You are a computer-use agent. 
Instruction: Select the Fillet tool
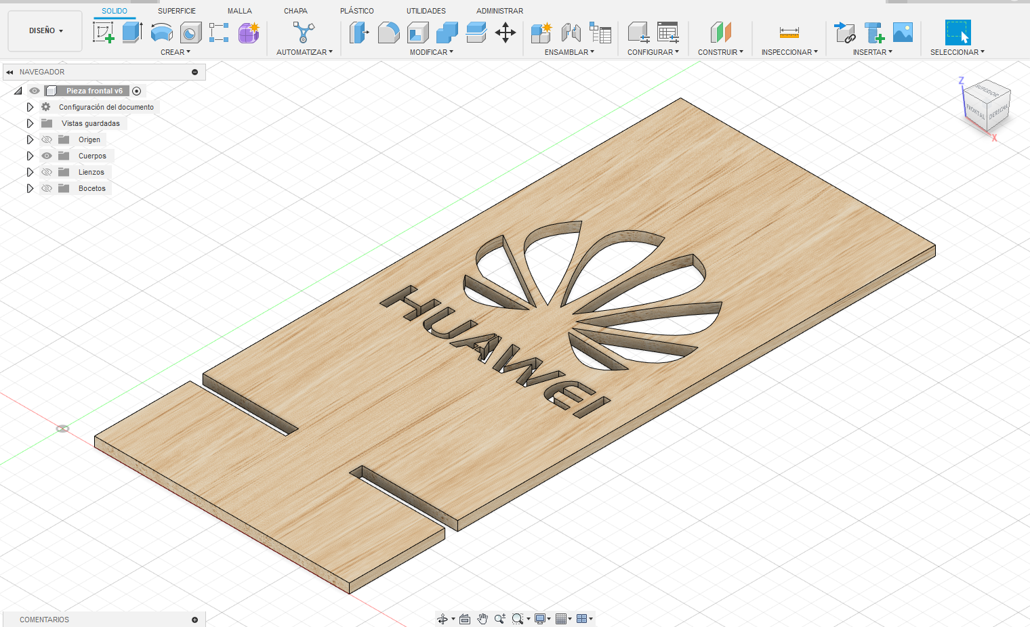388,33
